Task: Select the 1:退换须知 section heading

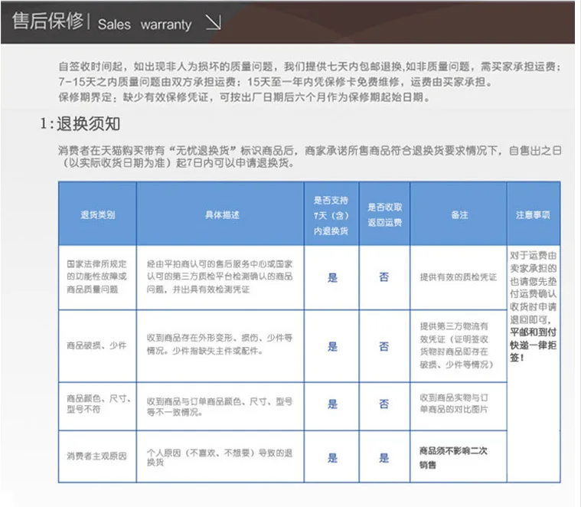Action: [x=80, y=124]
